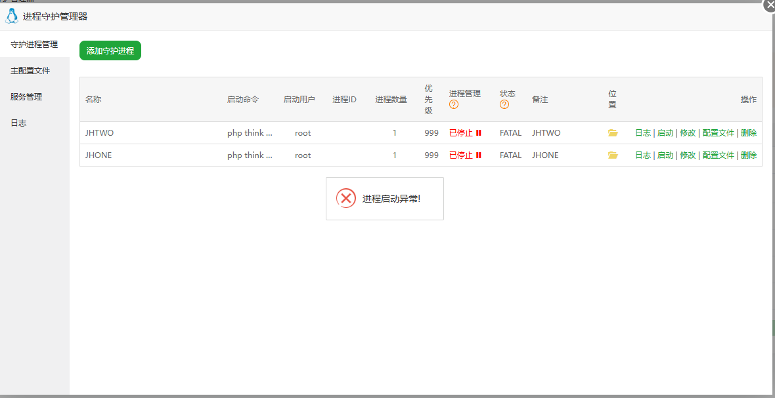Click 删除 link for JHTWO

[x=748, y=133]
